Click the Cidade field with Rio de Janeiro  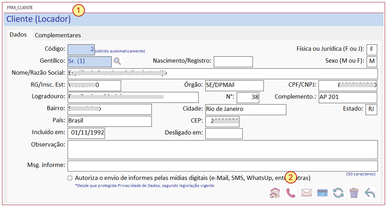[x=246, y=109]
